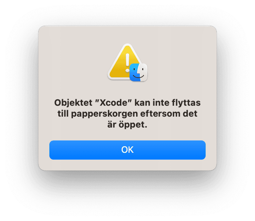Viewport: 255px width, 221px height.
Task: Click the word "till" in second line
Action: point(63,114)
